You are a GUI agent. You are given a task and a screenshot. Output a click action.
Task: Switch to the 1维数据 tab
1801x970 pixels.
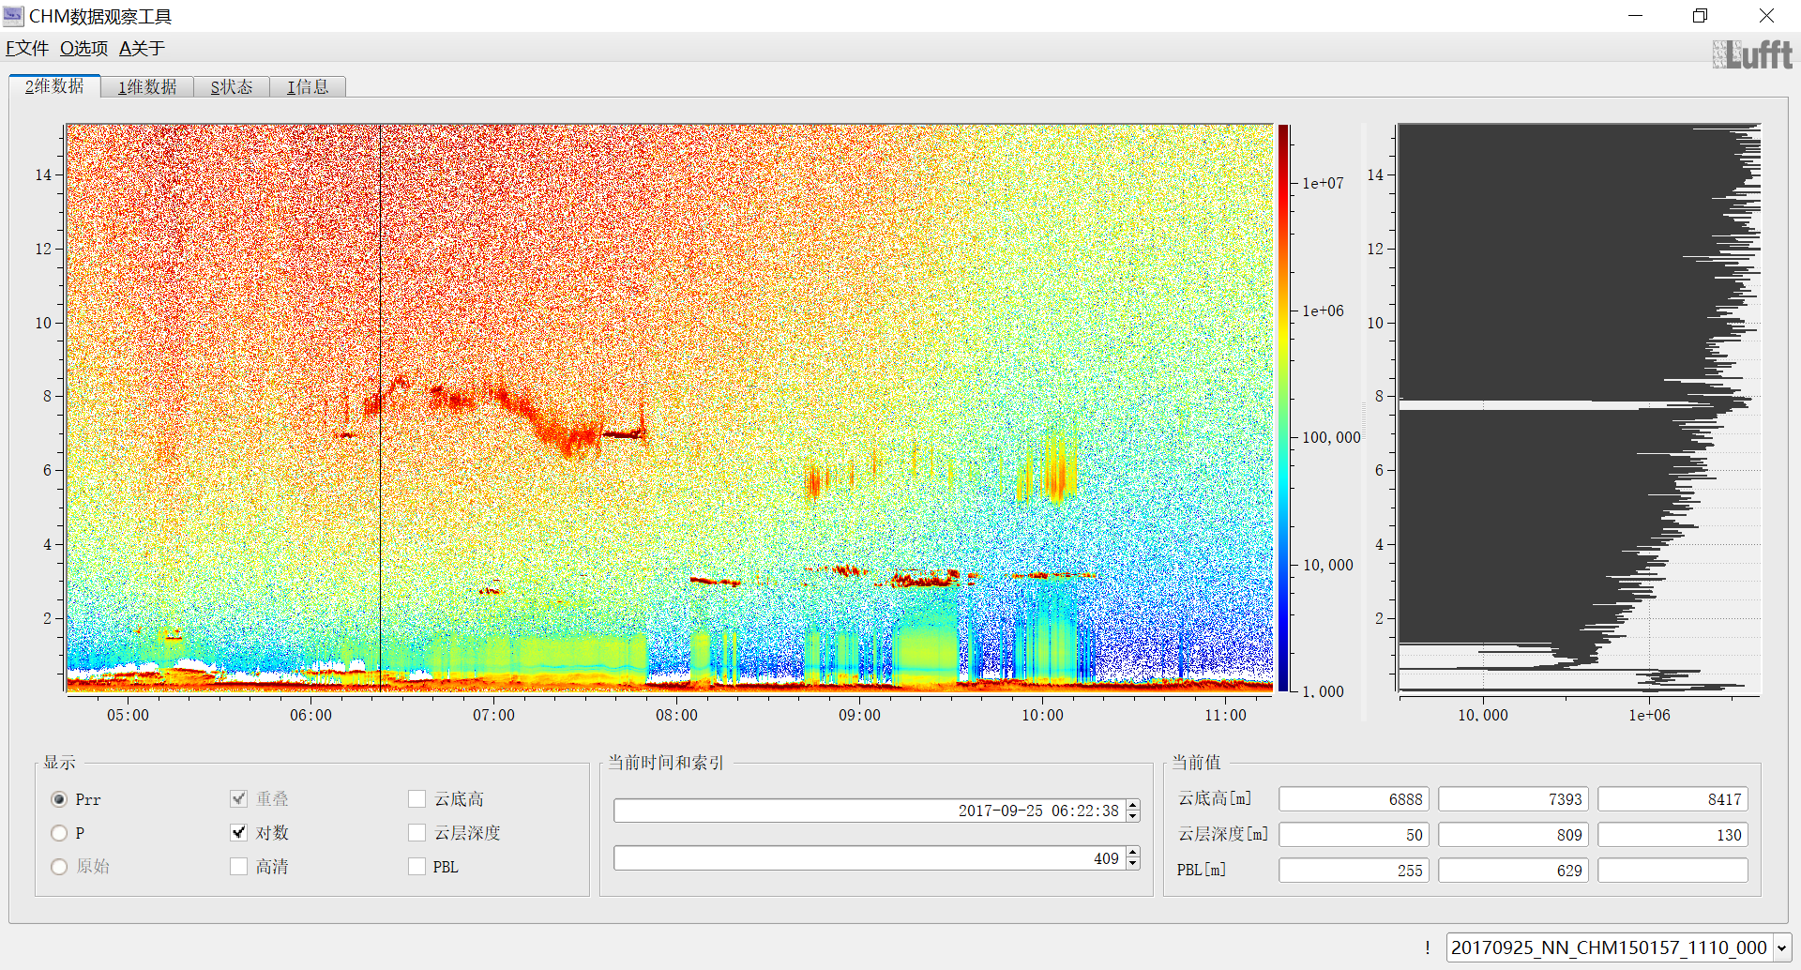[x=147, y=87]
